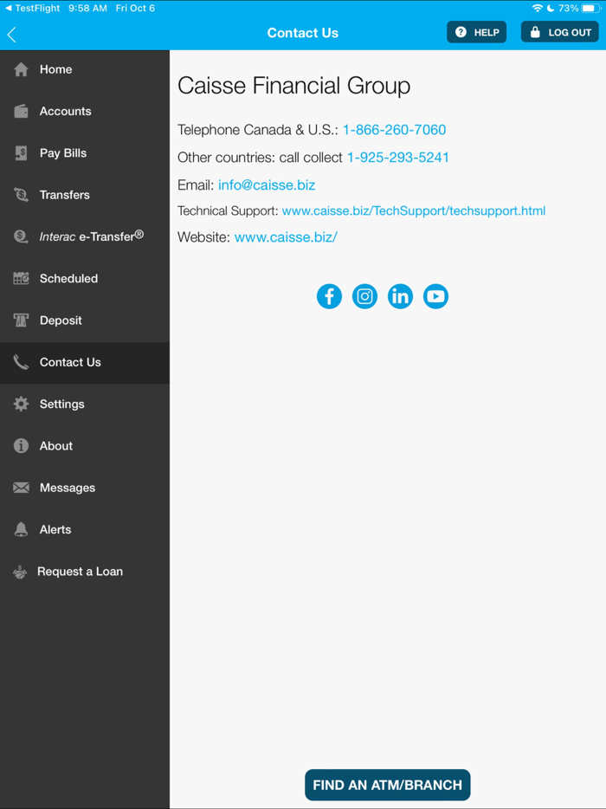Choose Request a Loan in sidebar
The image size is (606, 809).
point(85,572)
